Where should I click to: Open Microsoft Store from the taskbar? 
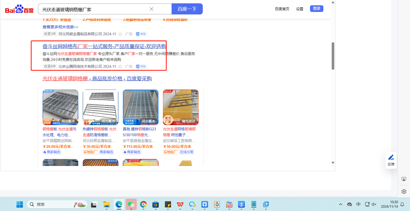pos(155,204)
